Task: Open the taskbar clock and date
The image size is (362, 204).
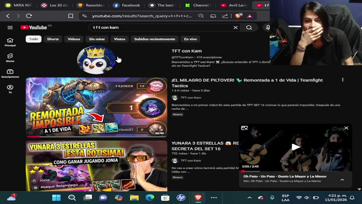Action: 335,198
